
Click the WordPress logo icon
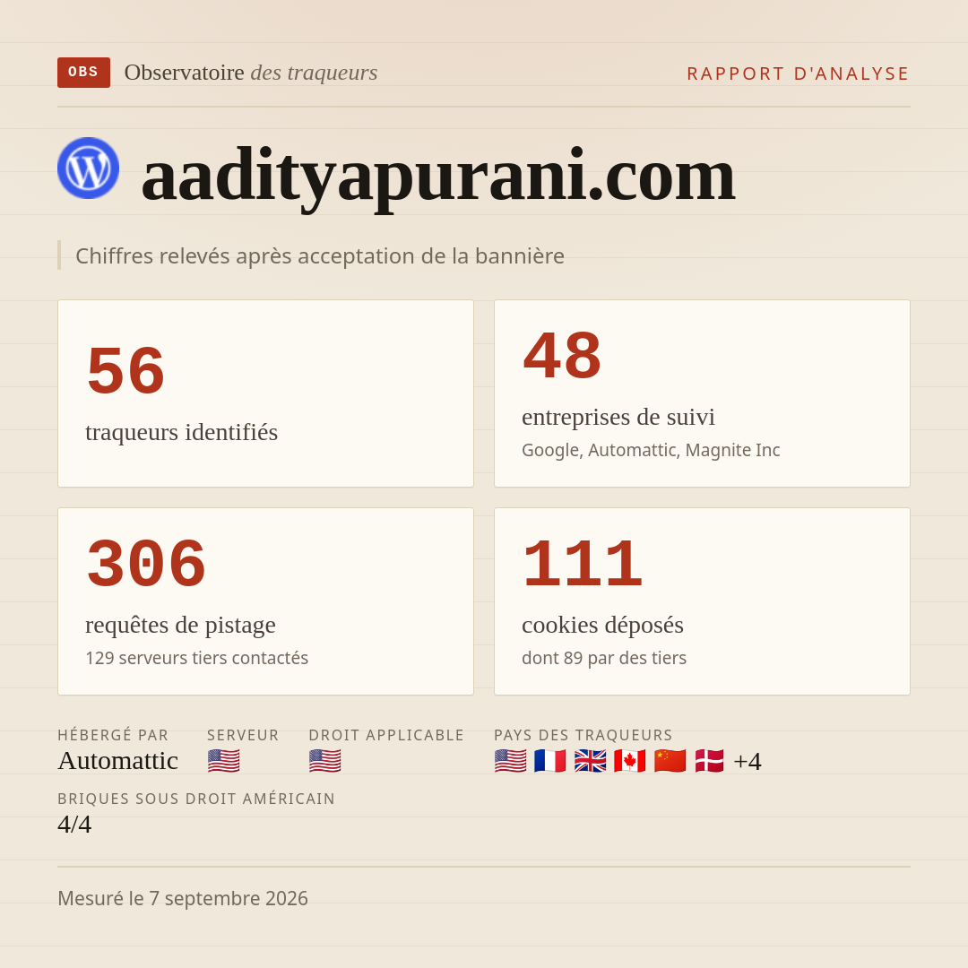[88, 168]
